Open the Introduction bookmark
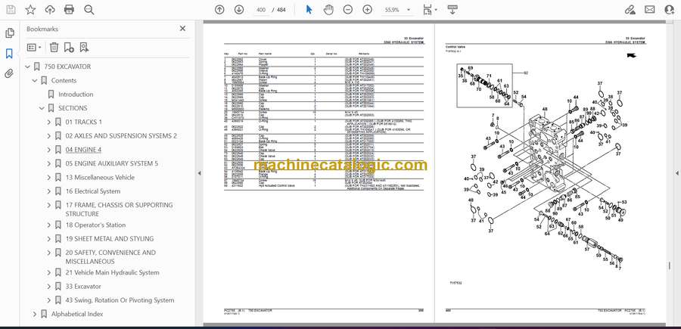This screenshot has height=329, width=681. [x=76, y=95]
